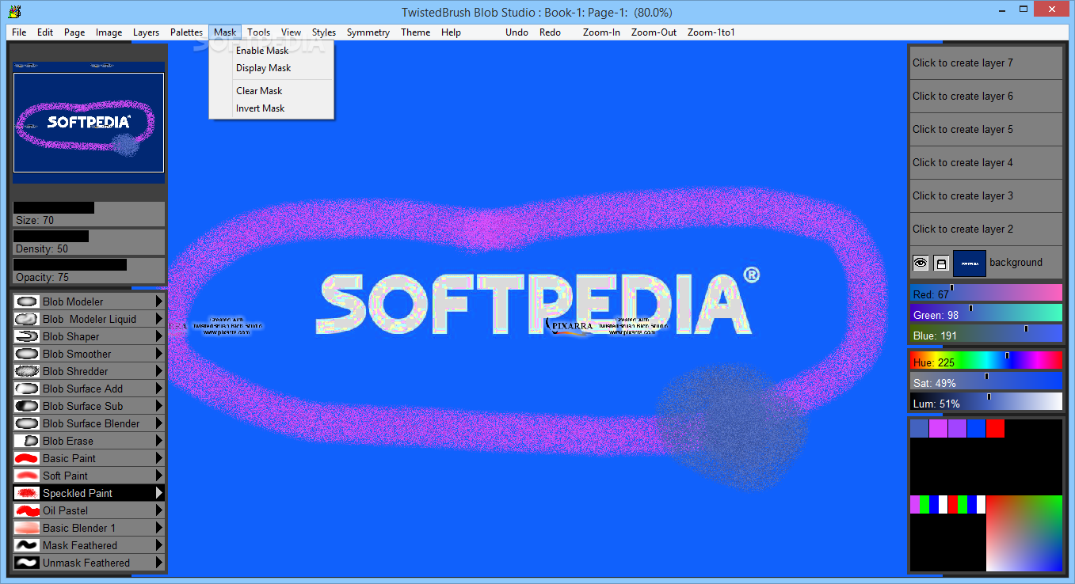Screen dimensions: 1075x584
Task: Select the Blob Surface Blender brush icon
Action: tap(27, 423)
